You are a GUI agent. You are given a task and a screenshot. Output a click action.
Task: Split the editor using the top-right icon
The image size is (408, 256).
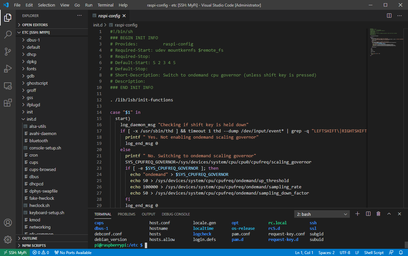click(x=389, y=15)
